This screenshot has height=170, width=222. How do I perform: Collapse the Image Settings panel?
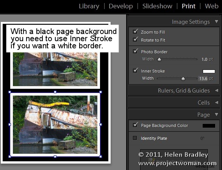click(216, 22)
